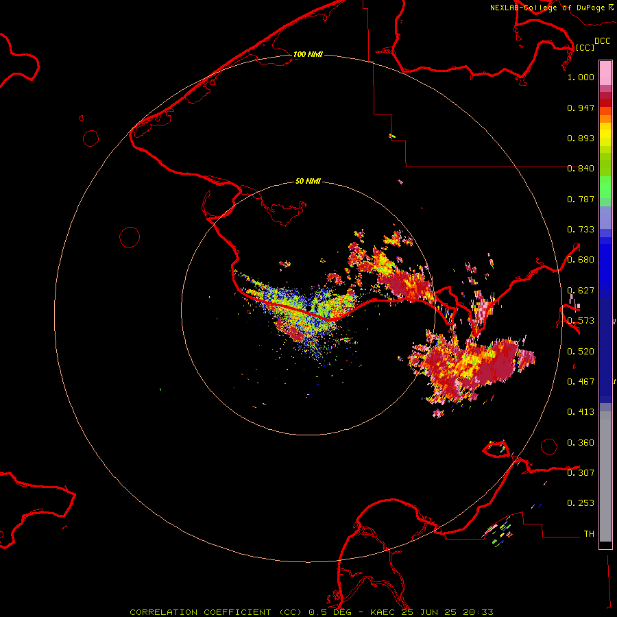Click the TH threshold label

tap(589, 534)
